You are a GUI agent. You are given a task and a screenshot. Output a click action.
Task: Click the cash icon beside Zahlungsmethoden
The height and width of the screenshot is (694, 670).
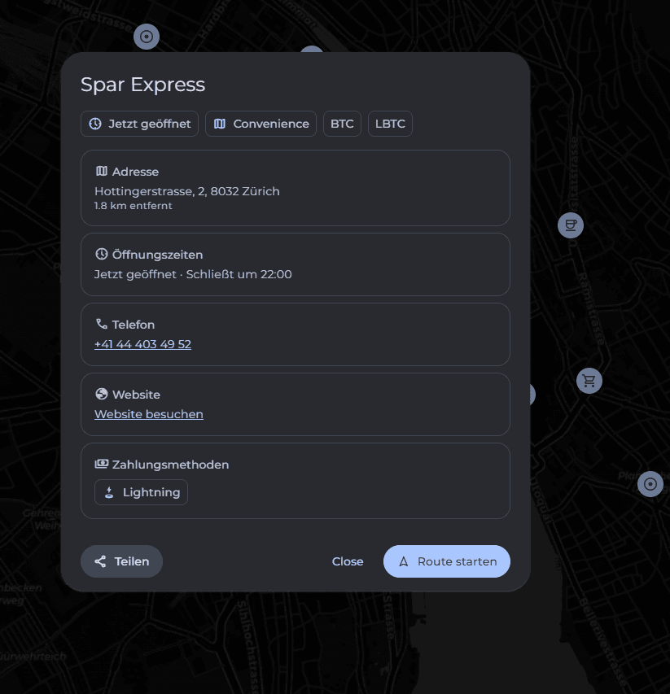pos(102,465)
